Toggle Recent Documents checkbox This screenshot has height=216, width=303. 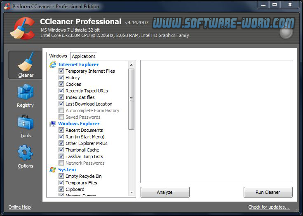coord(61,130)
